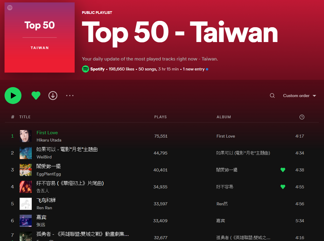Click the Top 50 Taiwan cover image
324x241 pixels.
tap(40, 37)
